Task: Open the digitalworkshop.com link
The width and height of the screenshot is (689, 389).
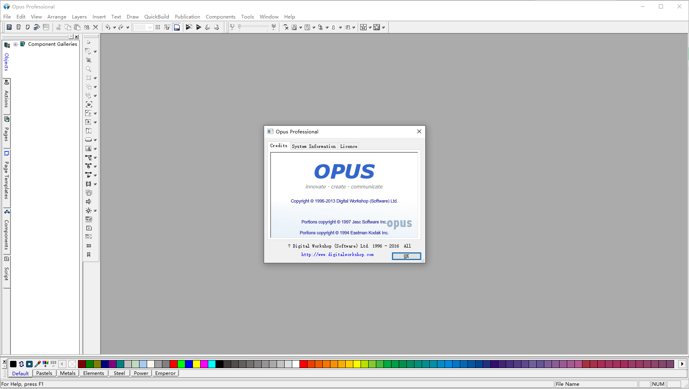Action: [337, 254]
